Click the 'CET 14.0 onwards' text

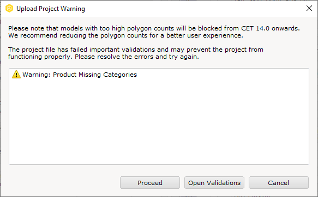[x=271, y=28]
